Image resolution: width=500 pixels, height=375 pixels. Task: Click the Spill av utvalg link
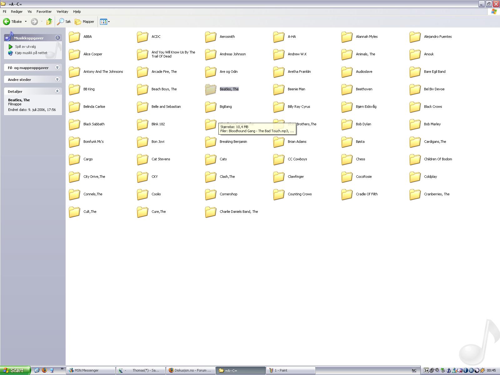(x=25, y=47)
